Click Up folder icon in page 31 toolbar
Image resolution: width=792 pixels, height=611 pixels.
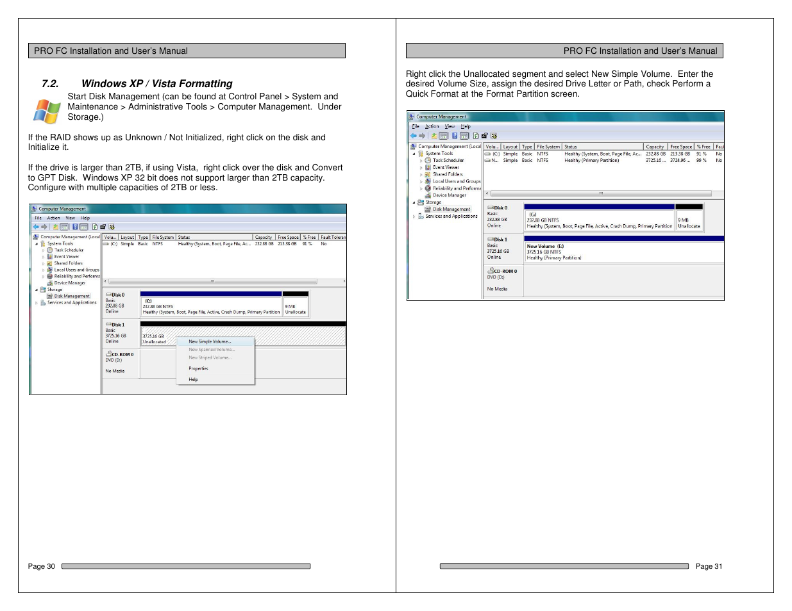click(x=434, y=136)
